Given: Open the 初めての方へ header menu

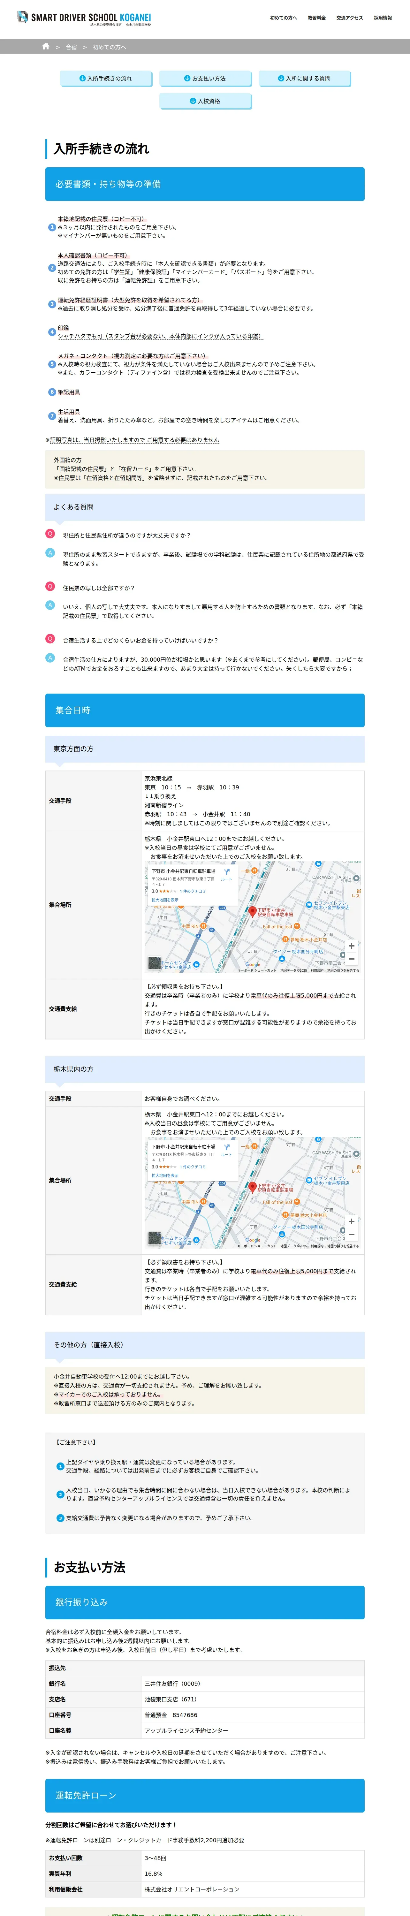Looking at the screenshot, I should pyautogui.click(x=283, y=18).
